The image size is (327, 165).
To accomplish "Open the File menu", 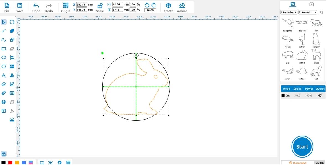I will [x=7, y=8].
